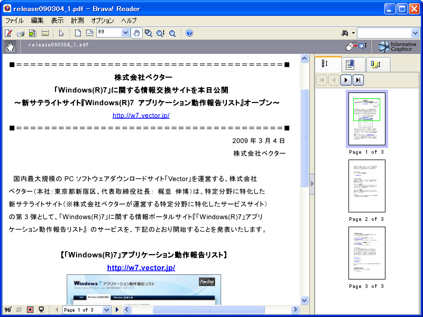Open the zoom percentage dropdown arrow
Image resolution: width=423 pixels, height=317 pixels.
click(125, 33)
